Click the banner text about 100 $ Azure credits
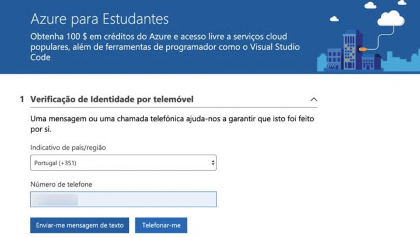The height and width of the screenshot is (237, 420). click(165, 47)
